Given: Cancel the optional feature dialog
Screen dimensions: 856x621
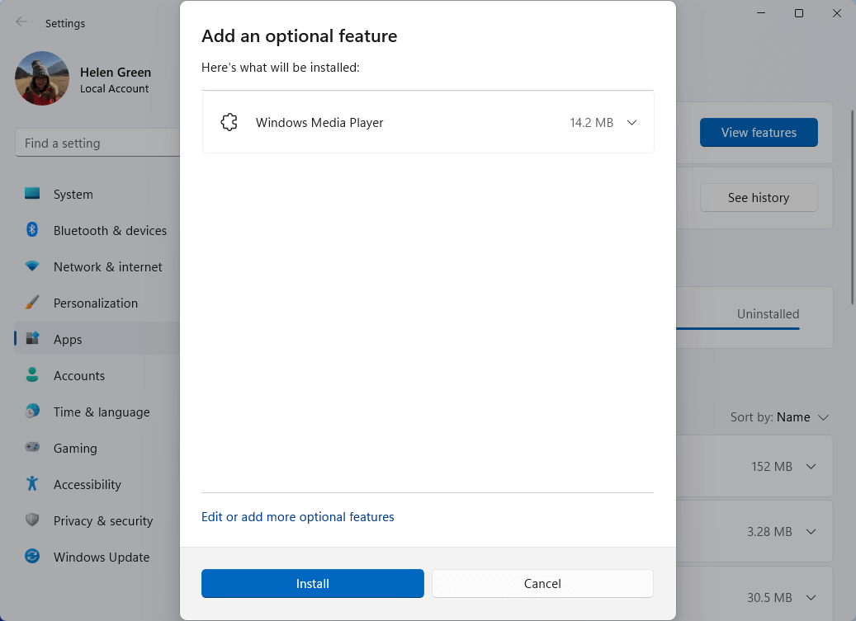Looking at the screenshot, I should coord(542,583).
